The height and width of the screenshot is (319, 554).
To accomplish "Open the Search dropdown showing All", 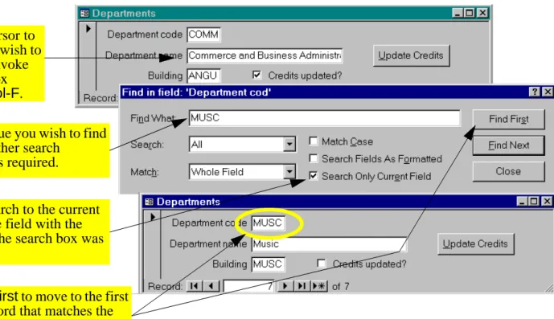I will coord(289,144).
